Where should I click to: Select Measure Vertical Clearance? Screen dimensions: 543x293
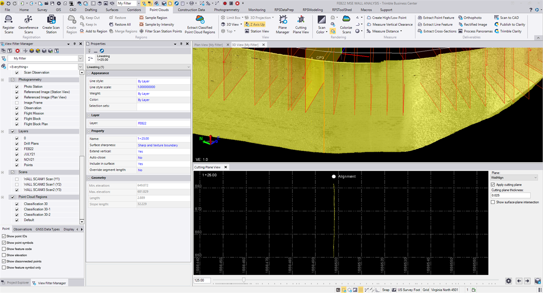tap(389, 24)
